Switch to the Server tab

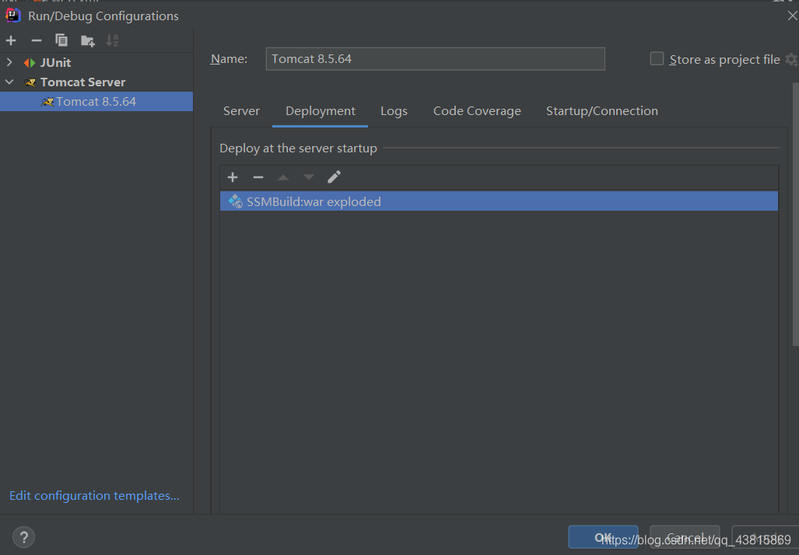click(241, 111)
